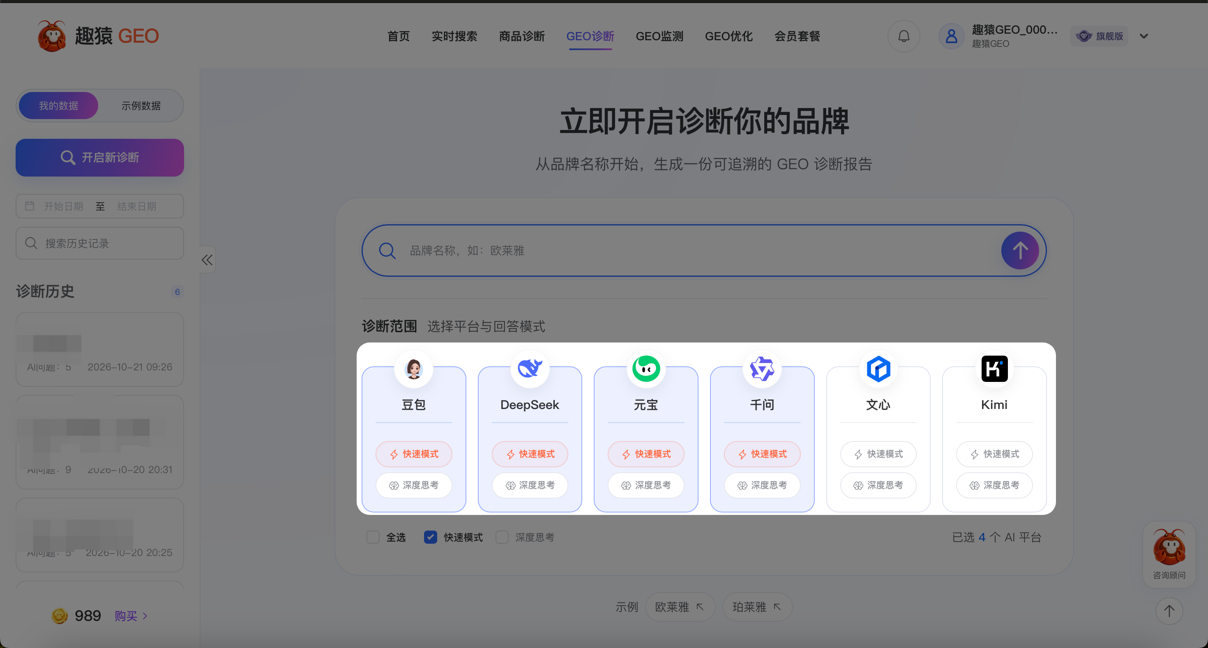This screenshot has height=648, width=1208.
Task: Toggle 快速模式 for 豆包
Action: [414, 454]
